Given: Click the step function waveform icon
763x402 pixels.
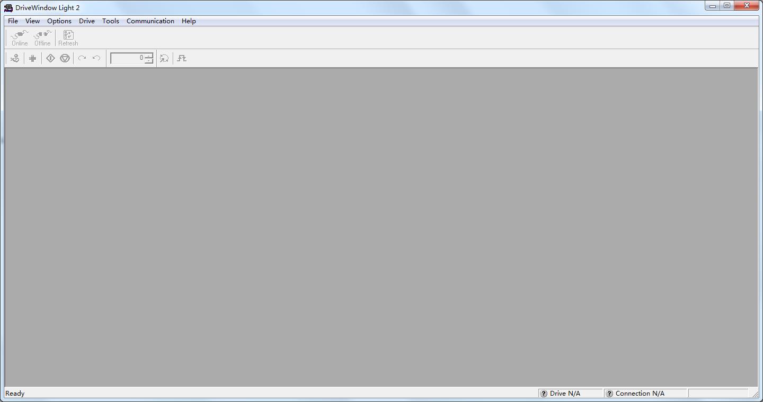Looking at the screenshot, I should (x=182, y=58).
